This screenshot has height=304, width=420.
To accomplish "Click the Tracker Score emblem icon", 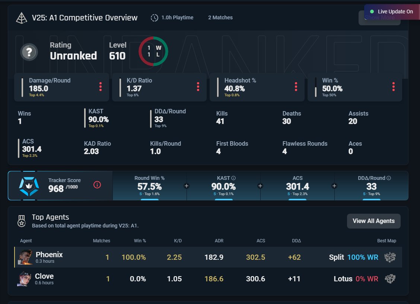I will pyautogui.click(x=29, y=186).
